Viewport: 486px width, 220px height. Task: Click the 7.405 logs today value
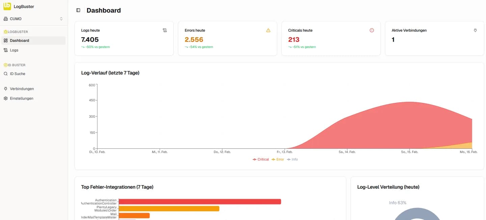[x=90, y=40]
